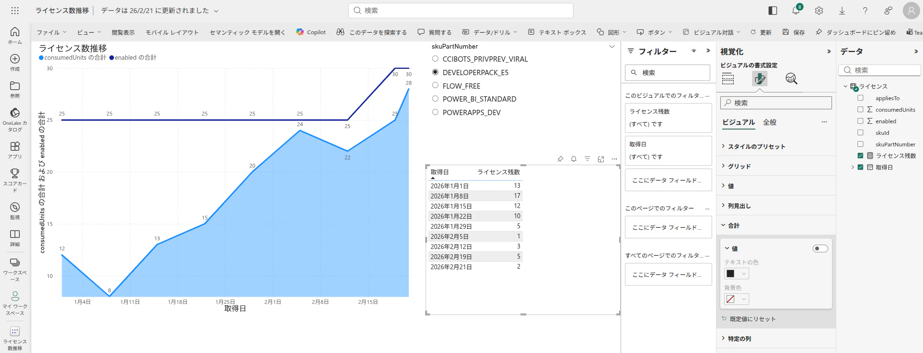Open skuPartNumber slicer dropdown chevron
Image resolution: width=923 pixels, height=353 pixels.
tap(612, 46)
